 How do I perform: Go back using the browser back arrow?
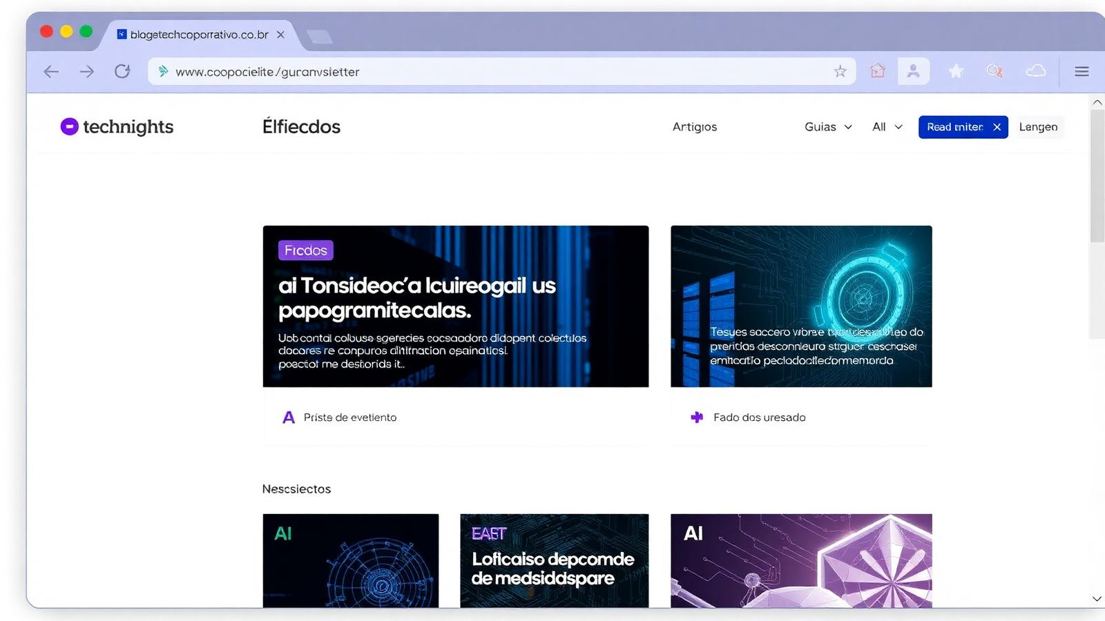point(51,71)
